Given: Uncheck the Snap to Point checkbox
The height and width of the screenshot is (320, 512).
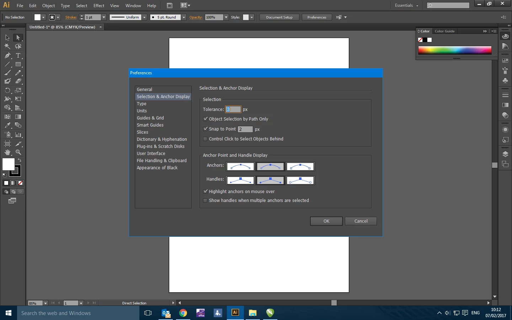Looking at the screenshot, I should tap(206, 129).
